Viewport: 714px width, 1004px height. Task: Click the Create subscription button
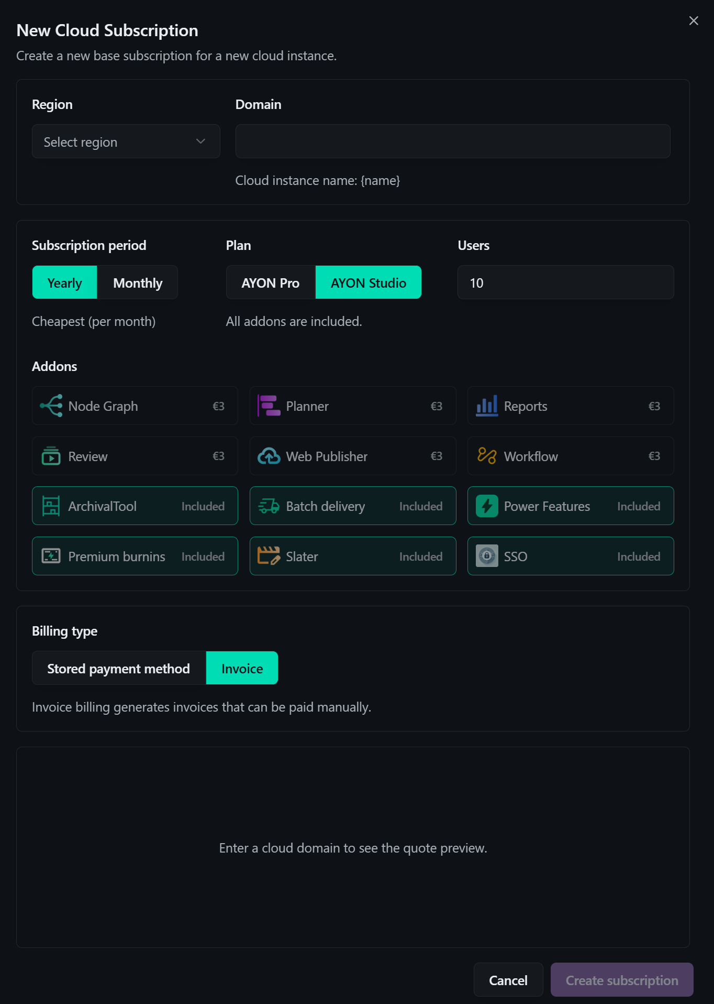pyautogui.click(x=622, y=980)
